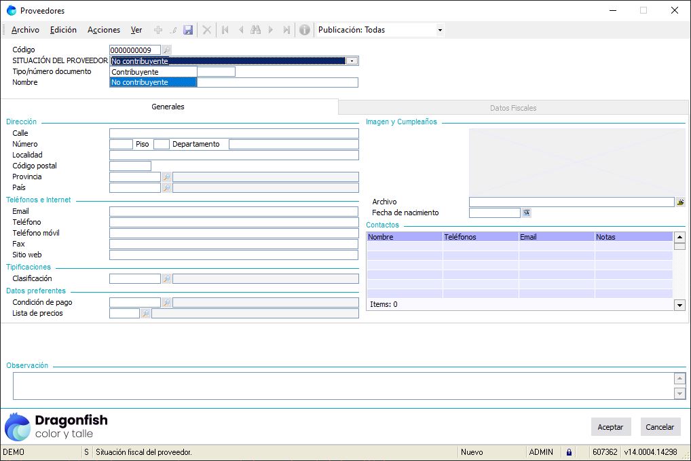The image size is (691, 461).
Task: Browse for image file with Archivo folder icon
Action: tap(680, 202)
